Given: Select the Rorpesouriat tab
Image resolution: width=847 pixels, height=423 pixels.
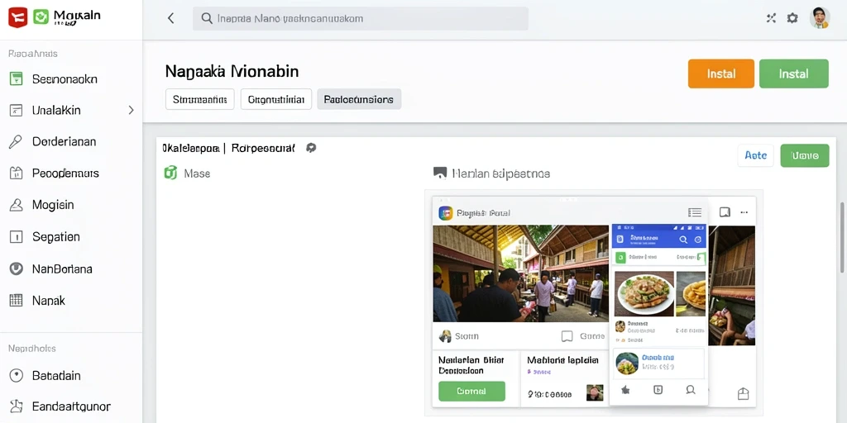Looking at the screenshot, I should 263,148.
